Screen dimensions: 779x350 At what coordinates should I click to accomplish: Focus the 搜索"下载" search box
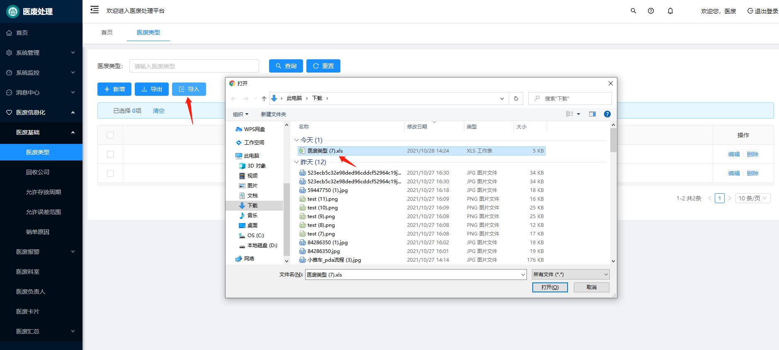point(570,98)
